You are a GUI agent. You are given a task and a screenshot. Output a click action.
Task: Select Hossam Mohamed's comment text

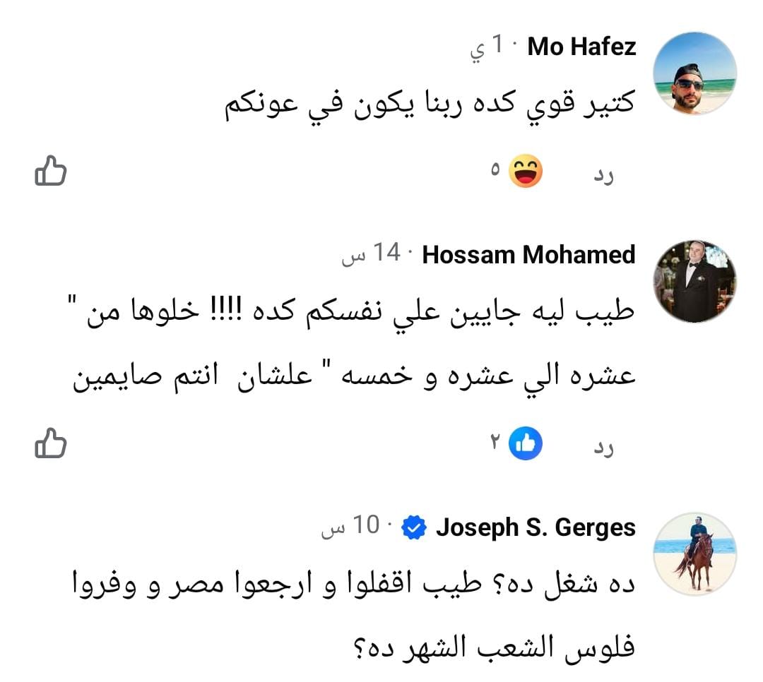coord(353,345)
